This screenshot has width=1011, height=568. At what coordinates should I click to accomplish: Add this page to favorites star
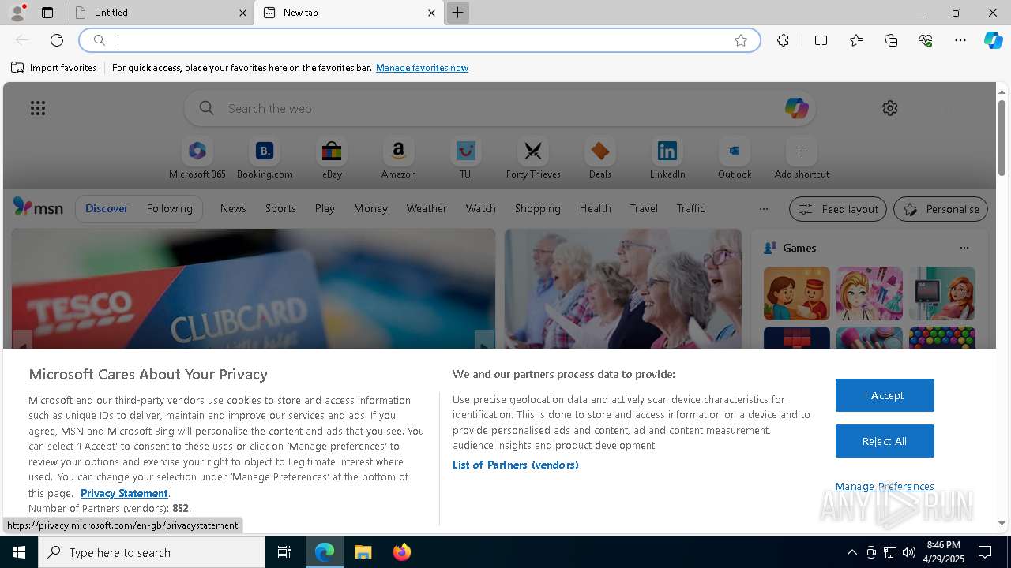741,40
